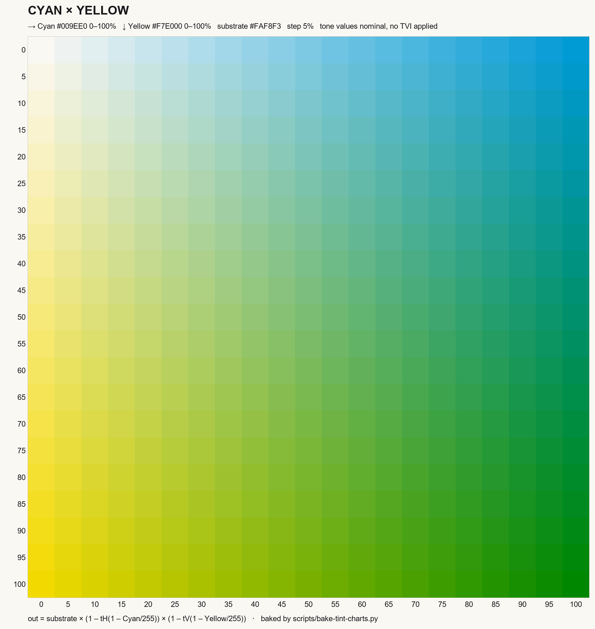
Task: Choose the swatch at cyan 70, yellow 90
Action: (415, 531)
